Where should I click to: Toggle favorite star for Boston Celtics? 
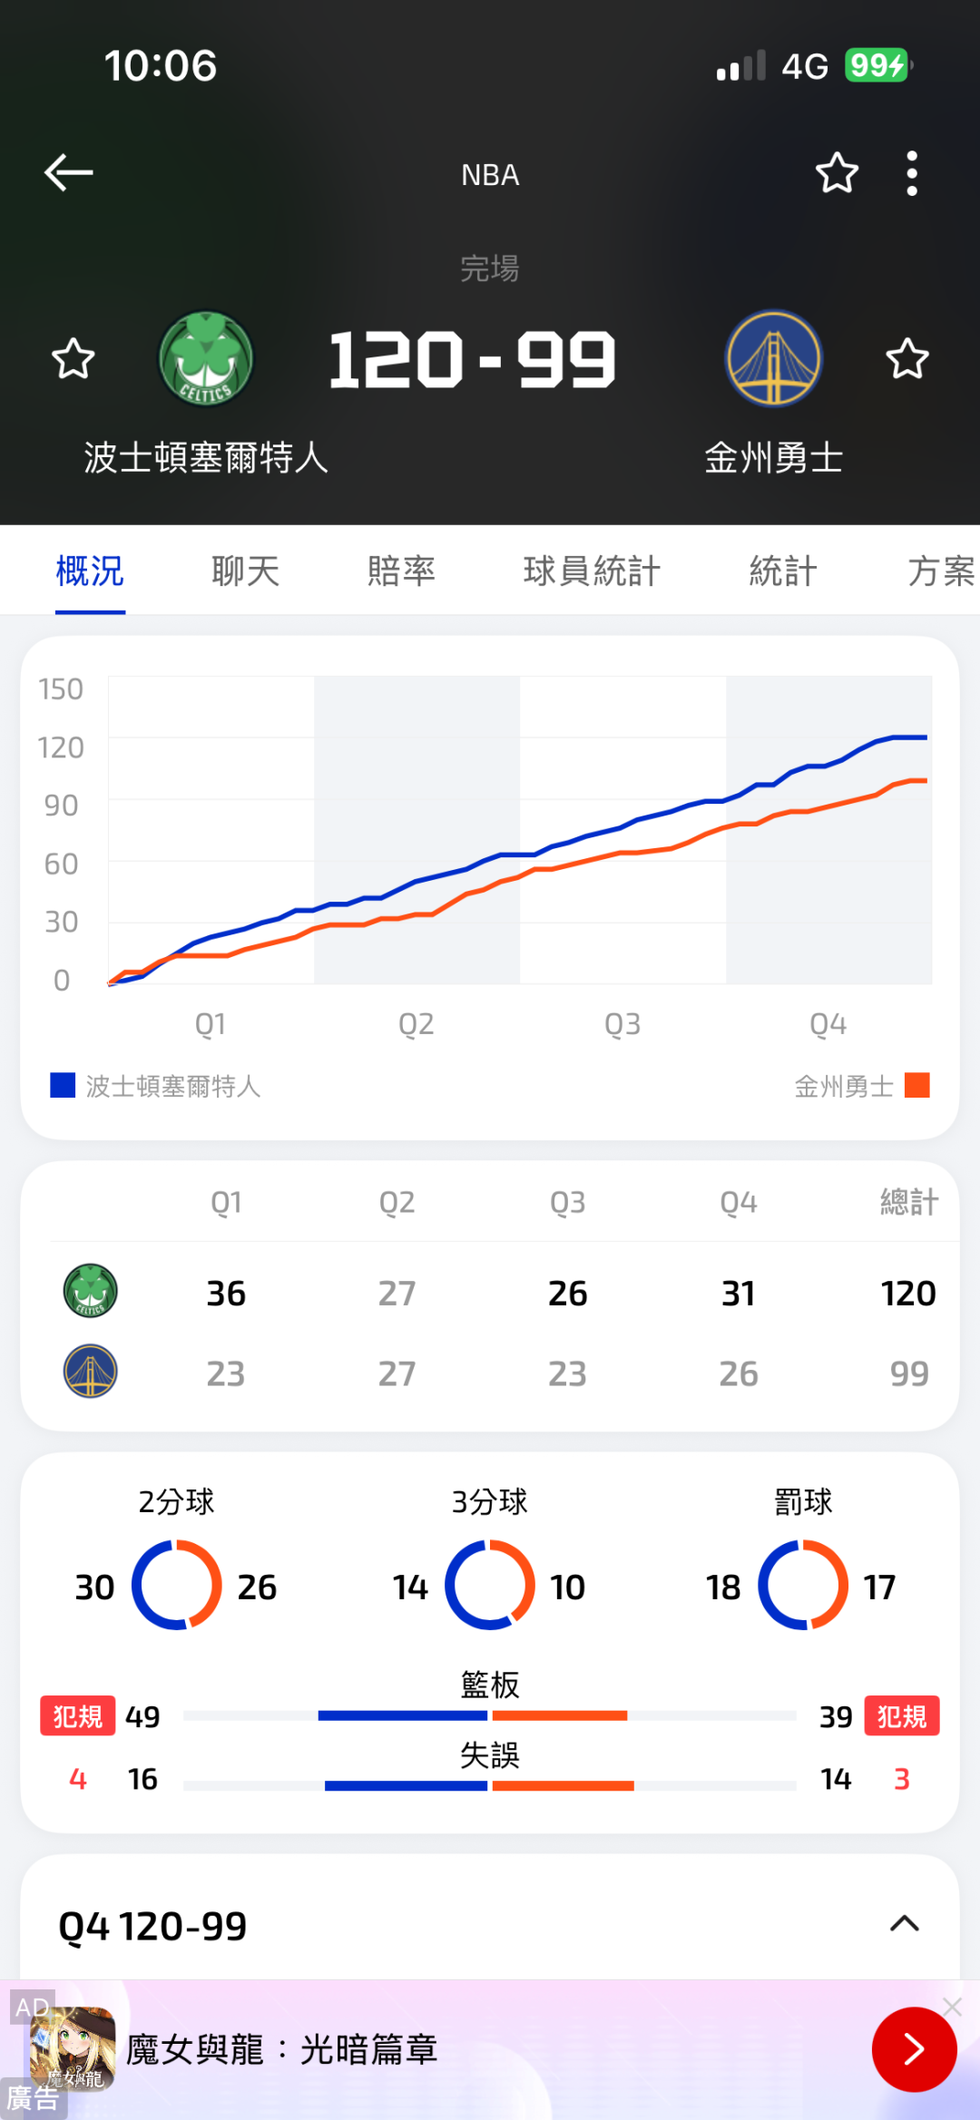point(73,359)
